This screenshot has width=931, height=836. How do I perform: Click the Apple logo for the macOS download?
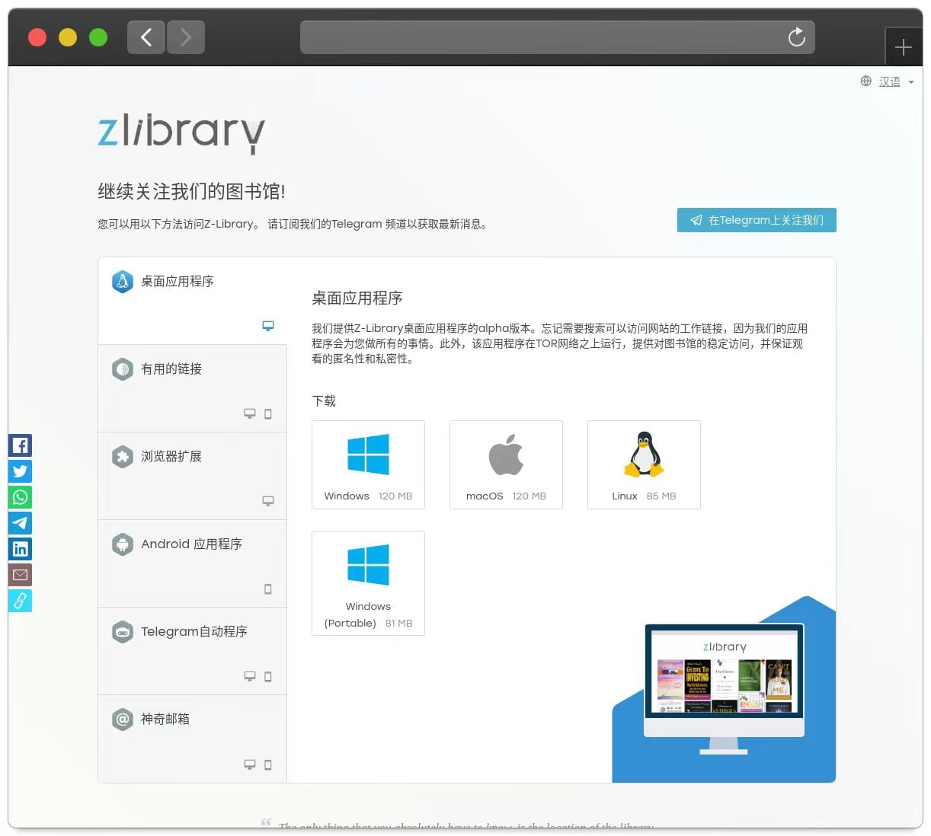pos(505,453)
